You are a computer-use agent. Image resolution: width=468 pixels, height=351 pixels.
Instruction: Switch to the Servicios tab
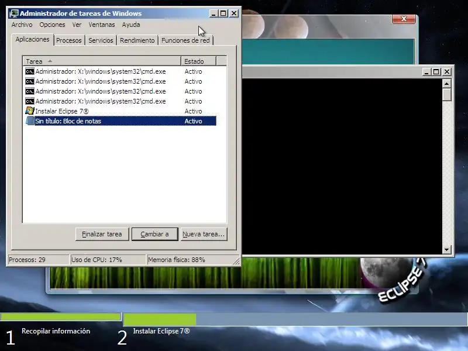pyautogui.click(x=101, y=40)
